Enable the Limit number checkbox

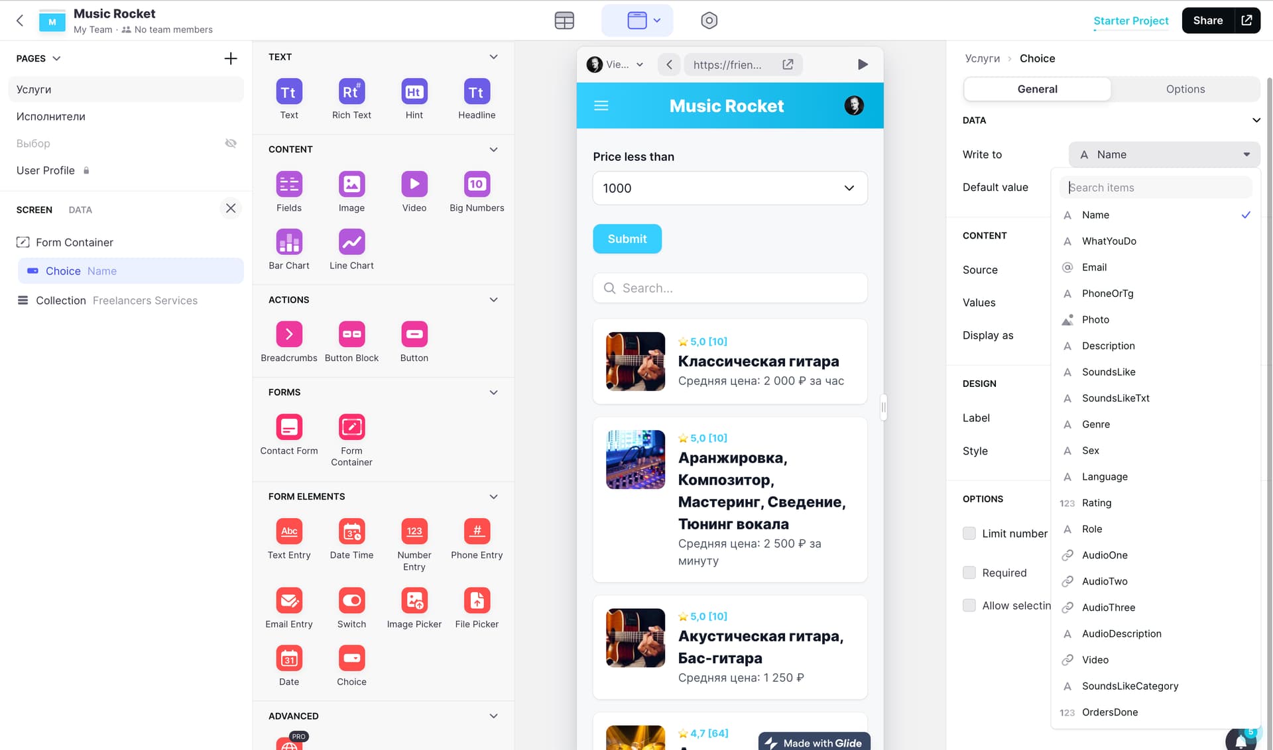click(969, 533)
